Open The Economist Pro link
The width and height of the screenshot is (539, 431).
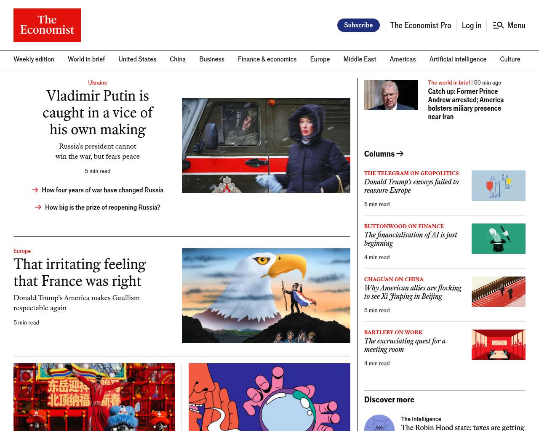[x=420, y=25]
